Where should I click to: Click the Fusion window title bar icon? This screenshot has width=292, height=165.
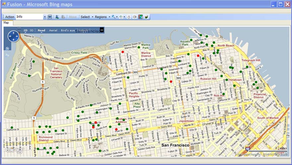4,4
